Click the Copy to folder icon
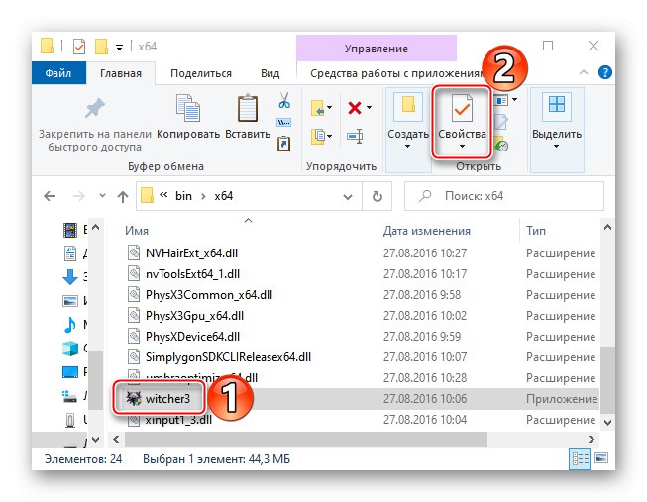 click(x=318, y=136)
